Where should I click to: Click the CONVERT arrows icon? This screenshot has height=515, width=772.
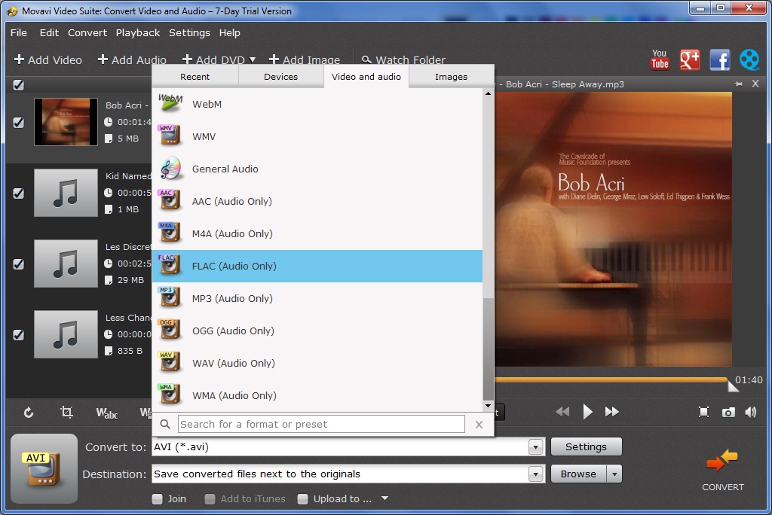722,461
